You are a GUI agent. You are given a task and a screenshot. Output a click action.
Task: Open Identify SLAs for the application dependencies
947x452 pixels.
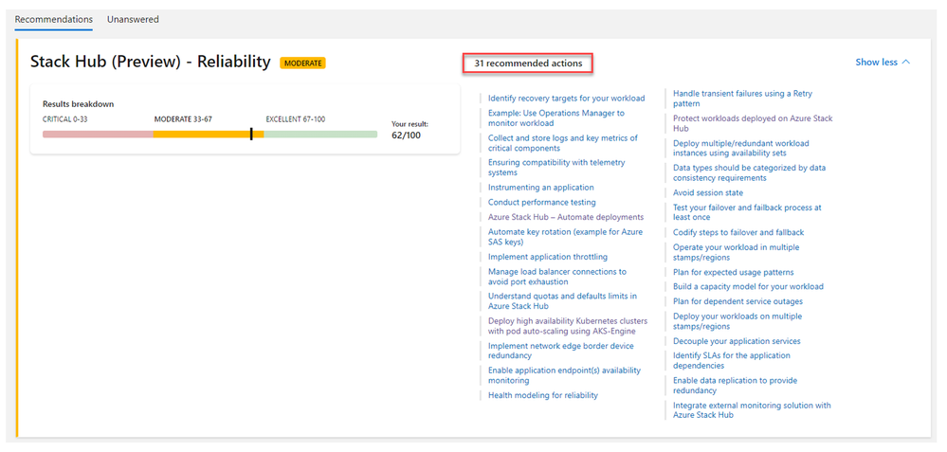[x=732, y=360]
